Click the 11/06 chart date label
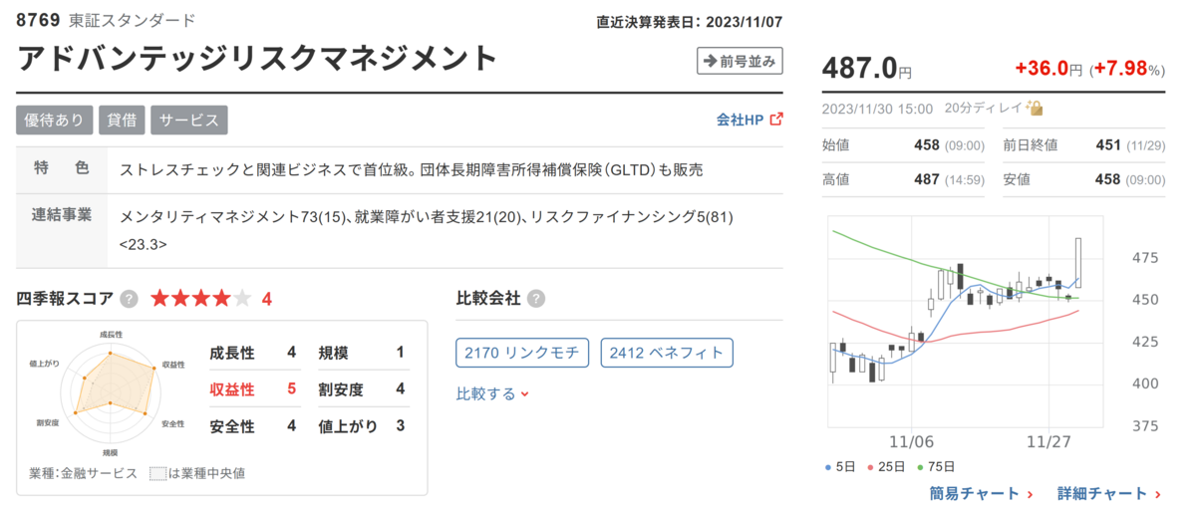 coord(911,440)
